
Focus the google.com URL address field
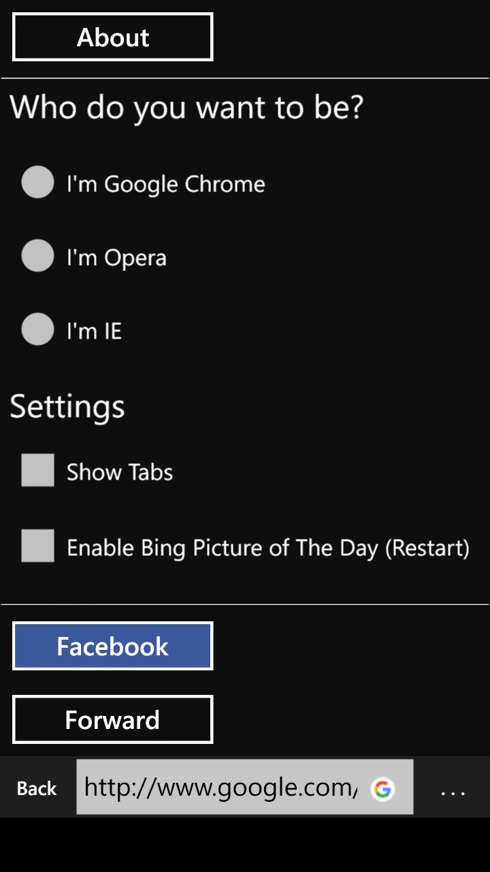pos(221,788)
